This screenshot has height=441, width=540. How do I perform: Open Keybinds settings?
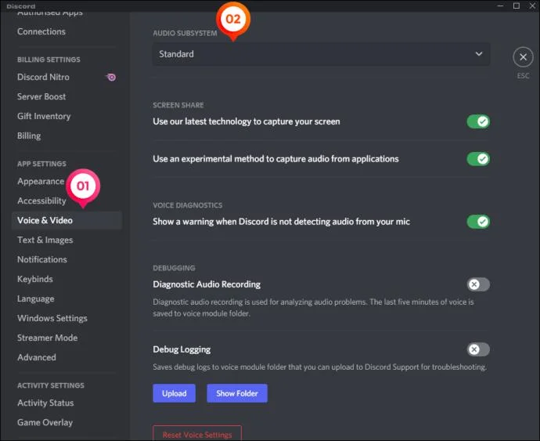(35, 280)
